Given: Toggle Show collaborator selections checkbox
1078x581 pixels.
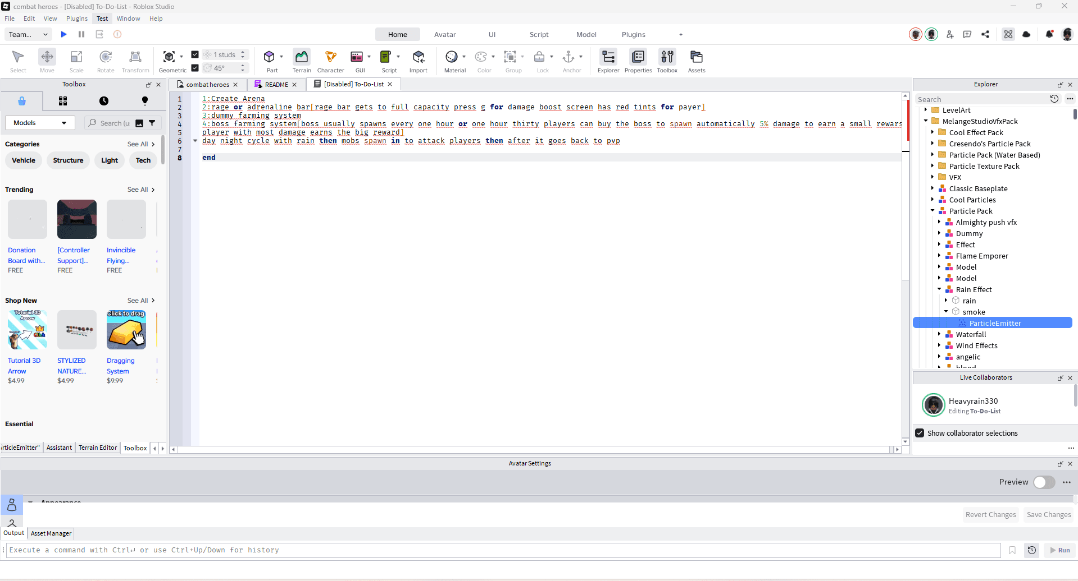Looking at the screenshot, I should click(920, 433).
